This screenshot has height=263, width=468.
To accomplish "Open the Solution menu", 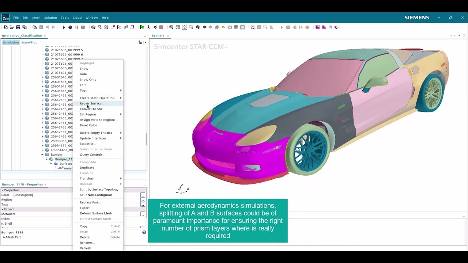I will [x=50, y=18].
